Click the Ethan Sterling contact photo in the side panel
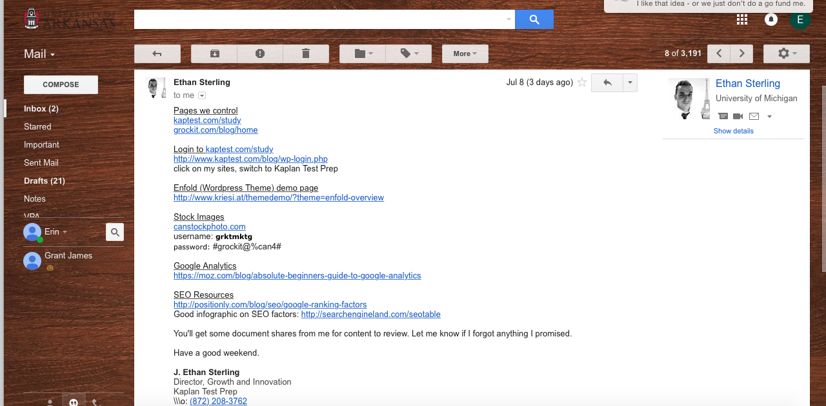The image size is (826, 406). [689, 99]
